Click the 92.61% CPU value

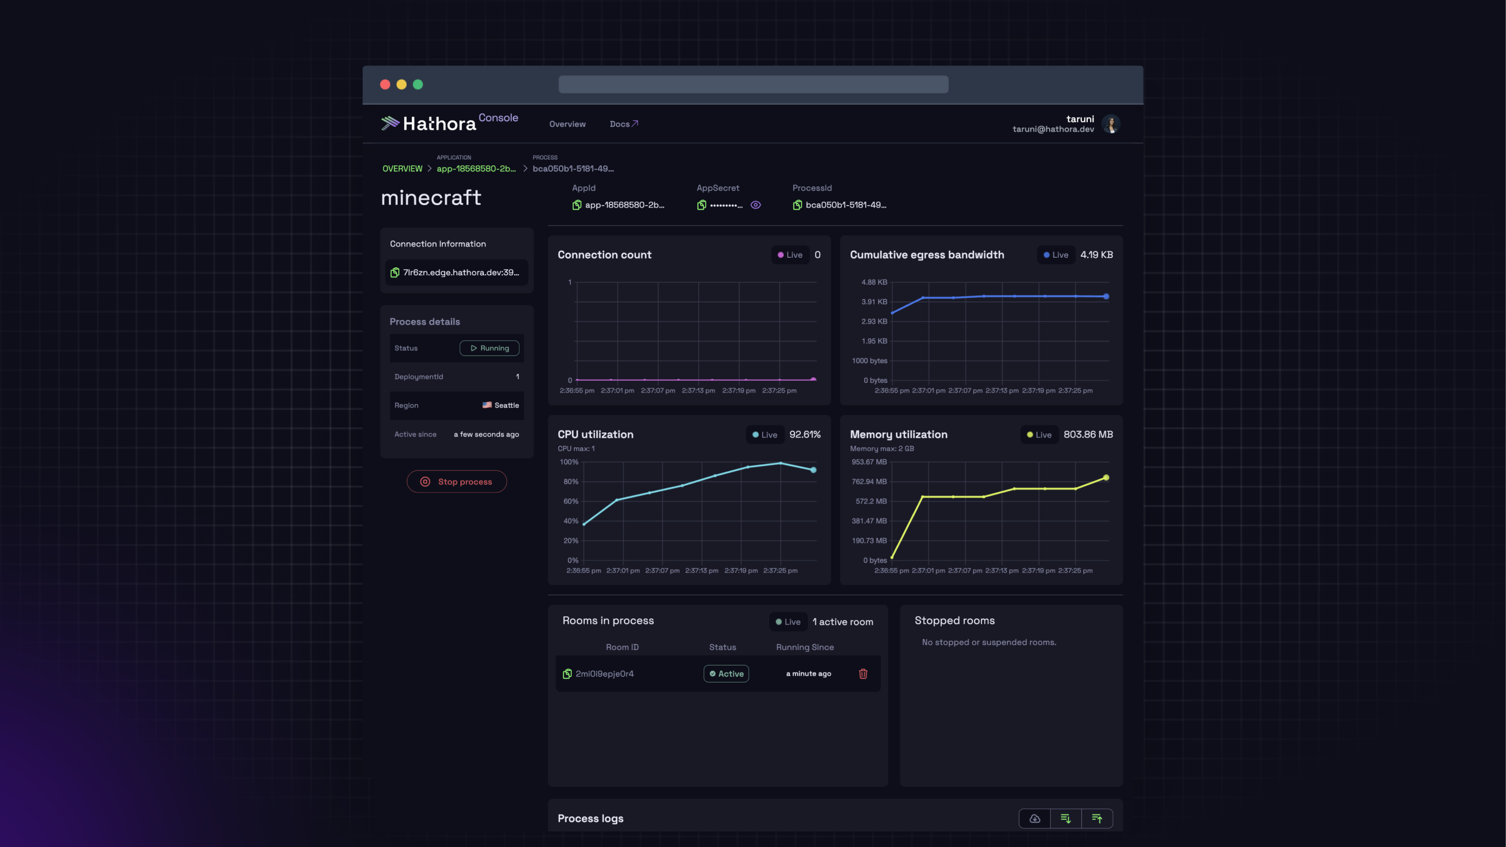[x=804, y=434]
